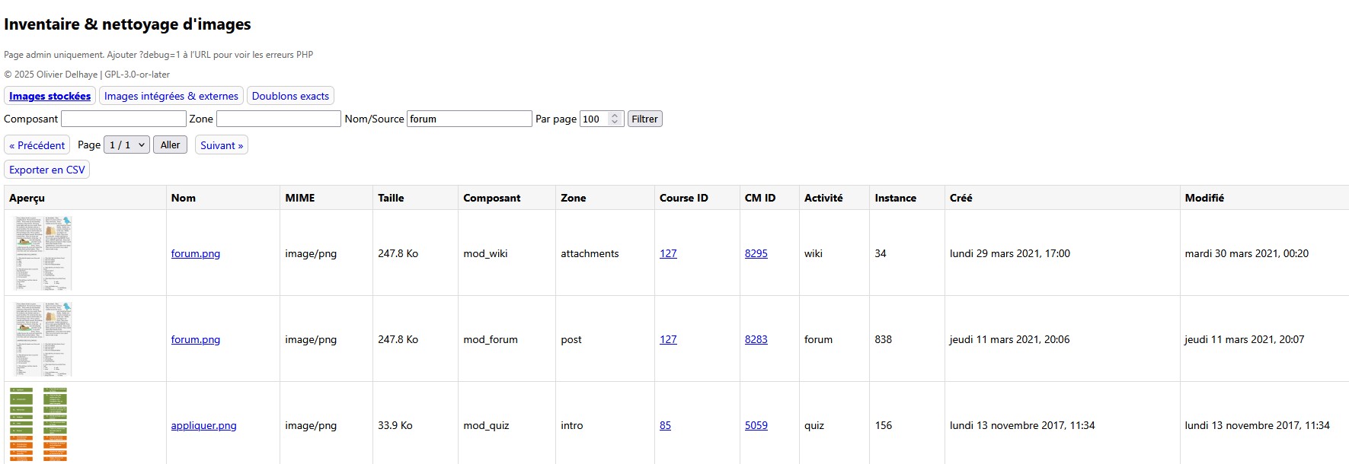Go to the Suivant page

pyautogui.click(x=221, y=145)
